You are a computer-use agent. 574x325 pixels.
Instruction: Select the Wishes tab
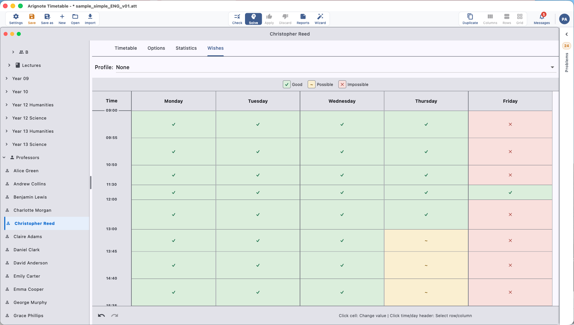point(215,48)
